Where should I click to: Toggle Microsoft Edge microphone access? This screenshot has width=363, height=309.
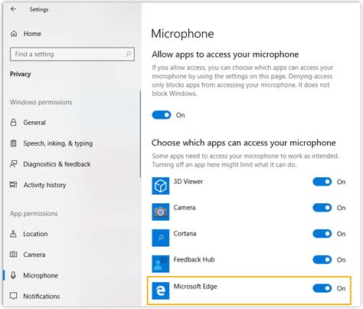point(322,288)
